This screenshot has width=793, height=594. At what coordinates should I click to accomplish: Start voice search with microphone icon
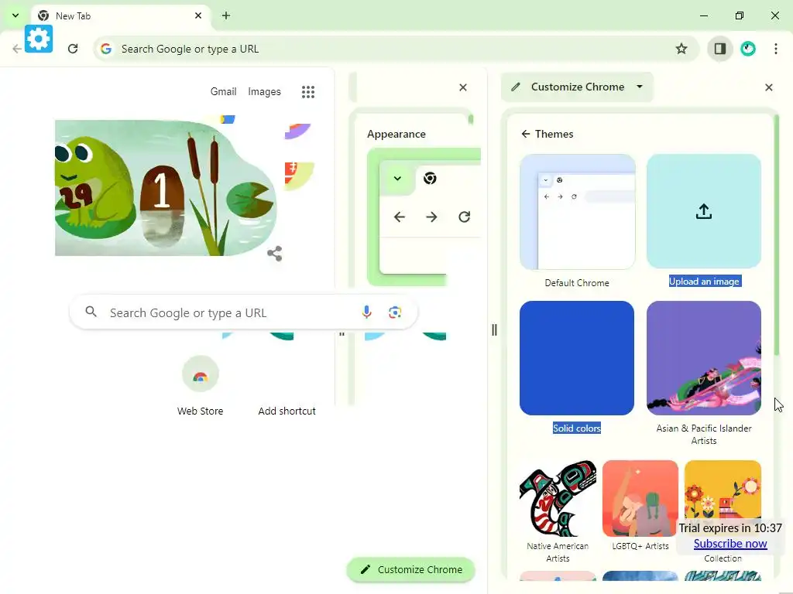pyautogui.click(x=366, y=312)
